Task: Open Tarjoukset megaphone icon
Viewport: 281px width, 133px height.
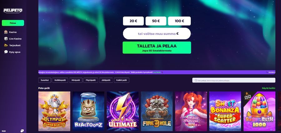Action: [6, 45]
